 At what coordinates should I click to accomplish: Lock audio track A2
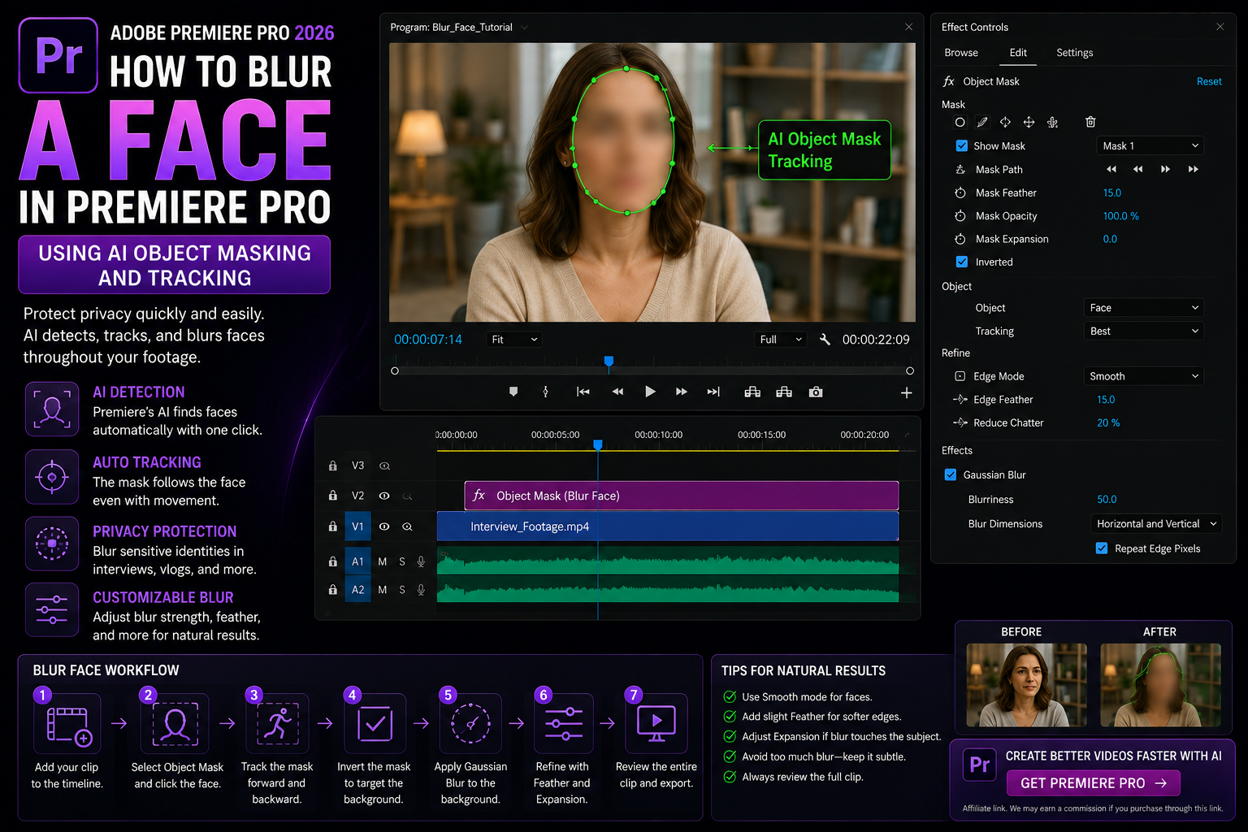(333, 590)
